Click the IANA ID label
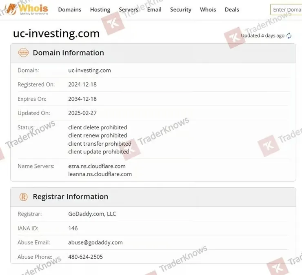This screenshot has width=302, height=275. pyautogui.click(x=28, y=228)
